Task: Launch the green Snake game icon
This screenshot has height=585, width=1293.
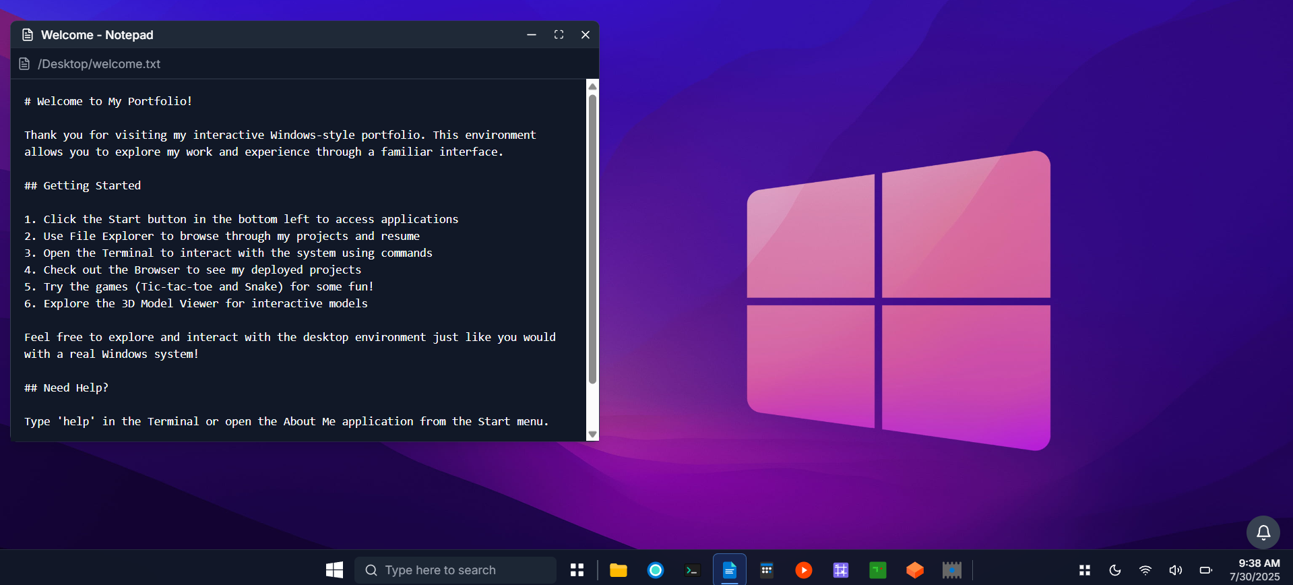Action: point(878,570)
